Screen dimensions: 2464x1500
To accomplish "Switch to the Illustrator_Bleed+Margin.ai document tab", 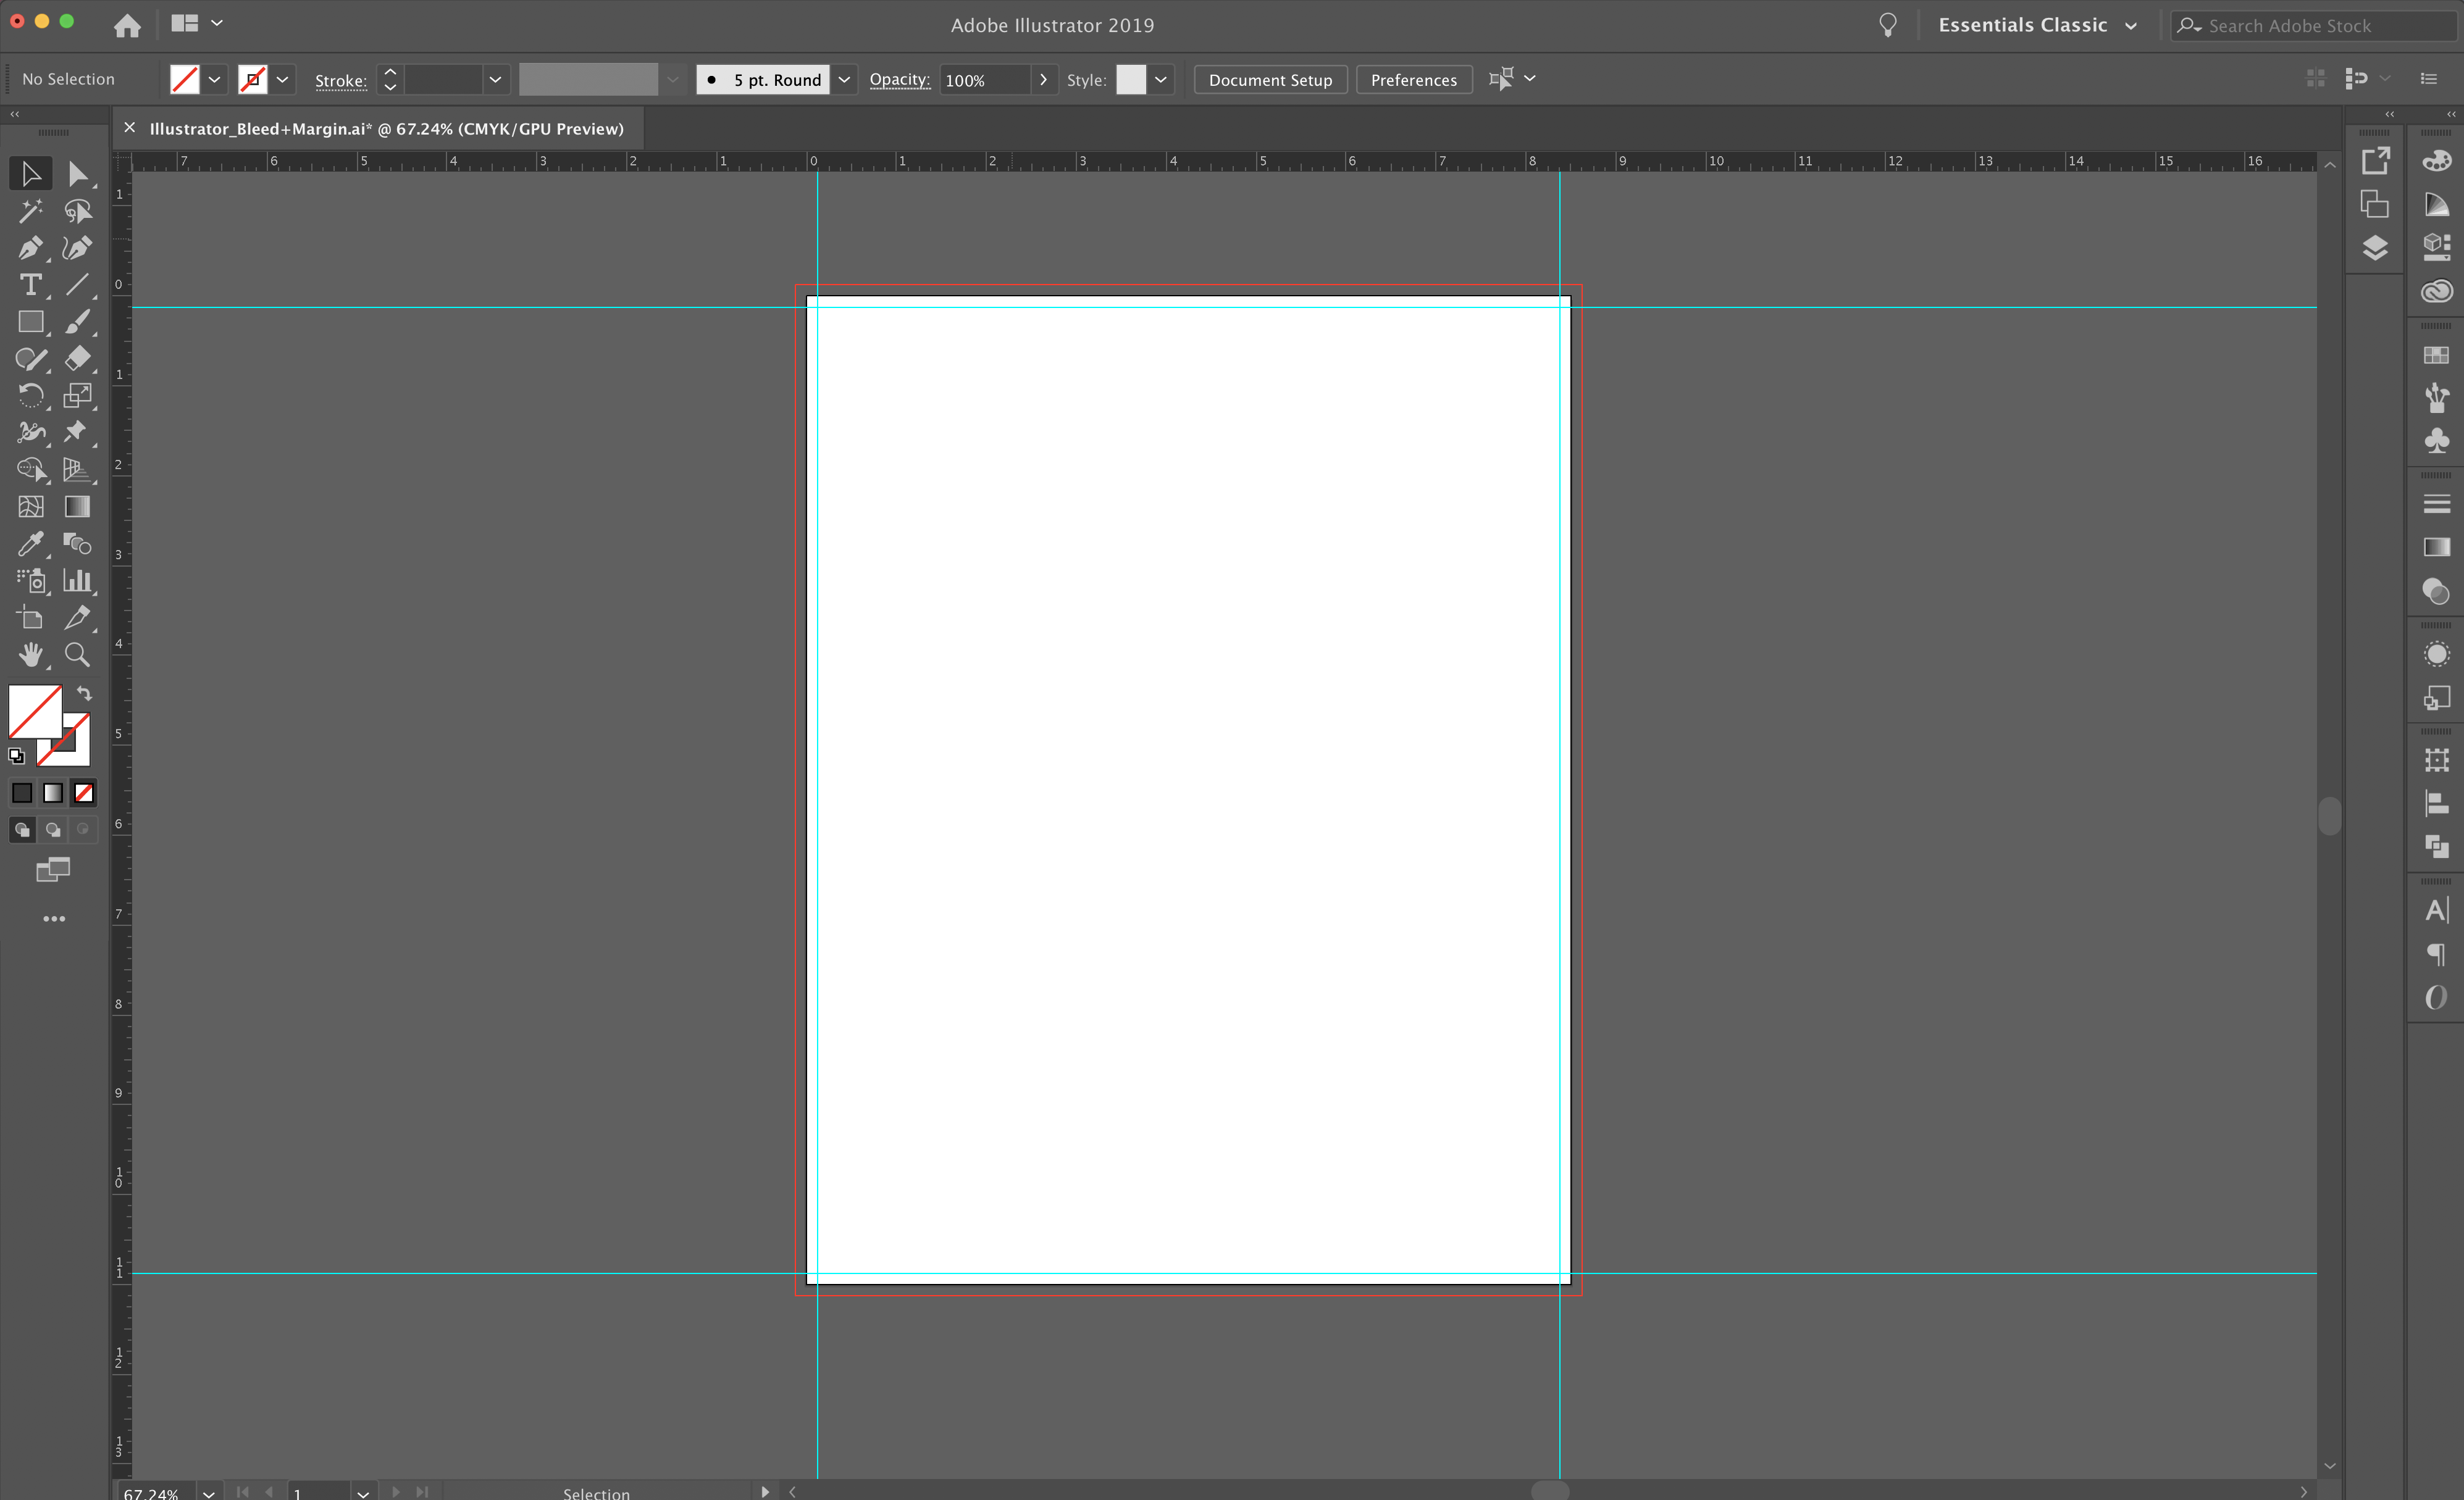I will (x=386, y=128).
